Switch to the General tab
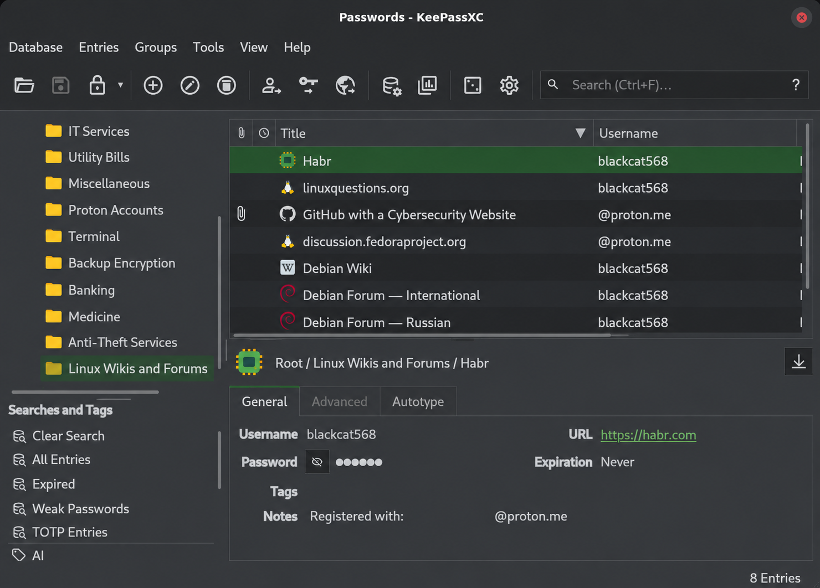Image resolution: width=820 pixels, height=588 pixels. point(264,401)
